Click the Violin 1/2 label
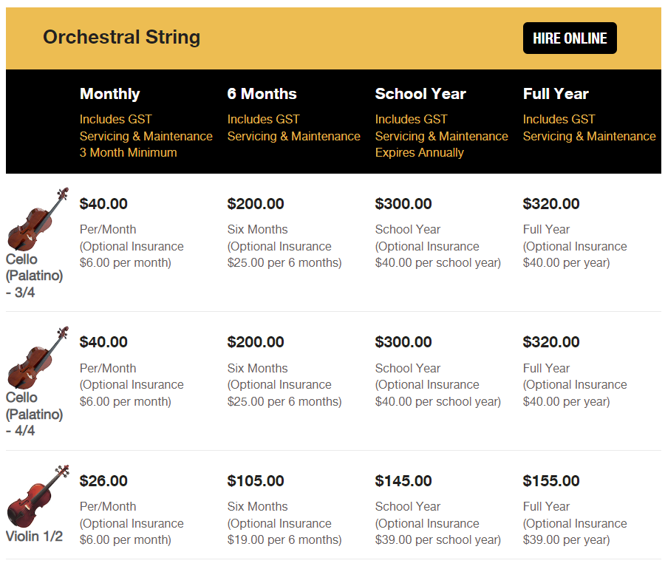This screenshot has height=569, width=665. coord(34,536)
